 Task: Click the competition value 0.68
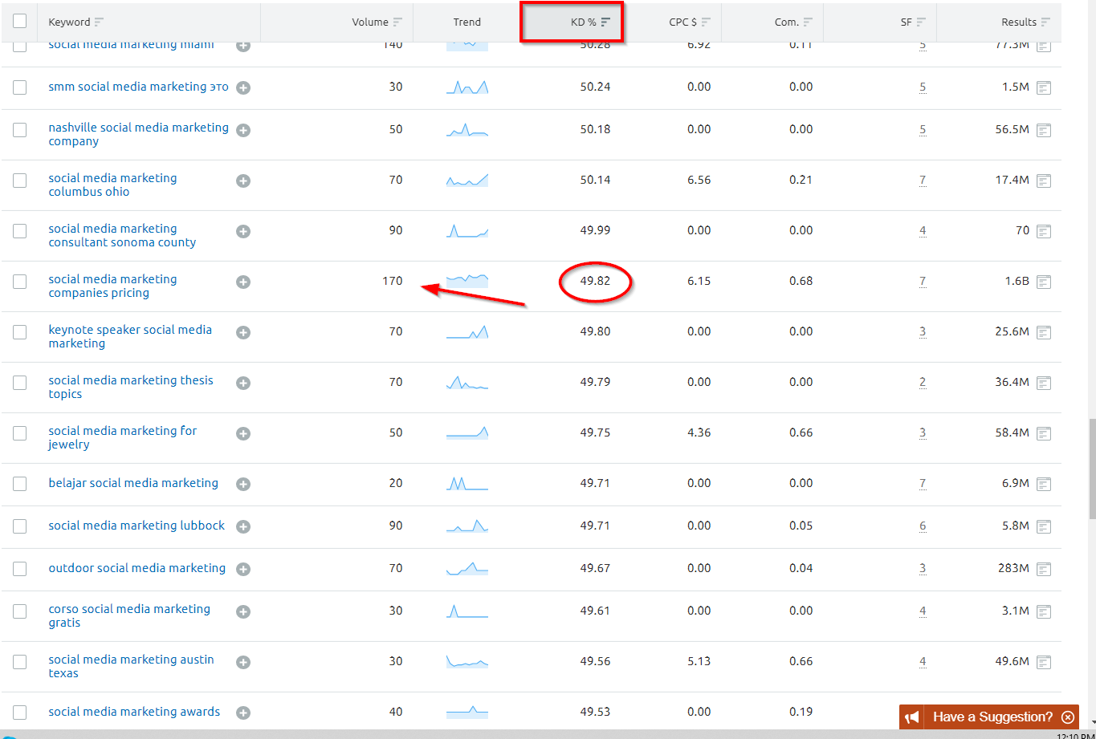(x=801, y=282)
